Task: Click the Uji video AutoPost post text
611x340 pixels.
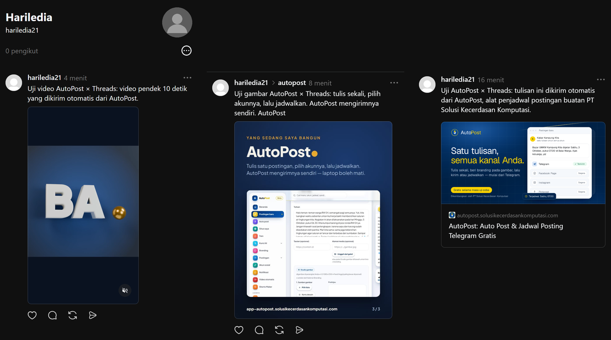Action: pos(107,93)
